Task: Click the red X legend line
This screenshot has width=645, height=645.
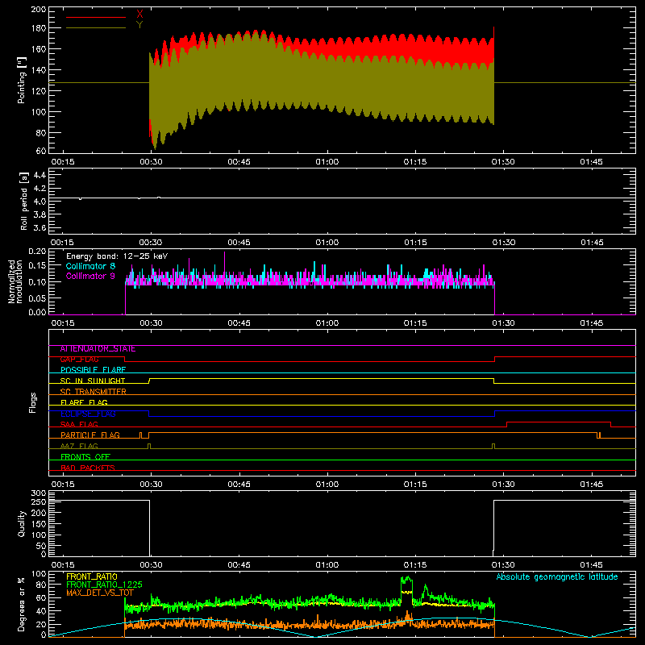Action: click(x=96, y=17)
